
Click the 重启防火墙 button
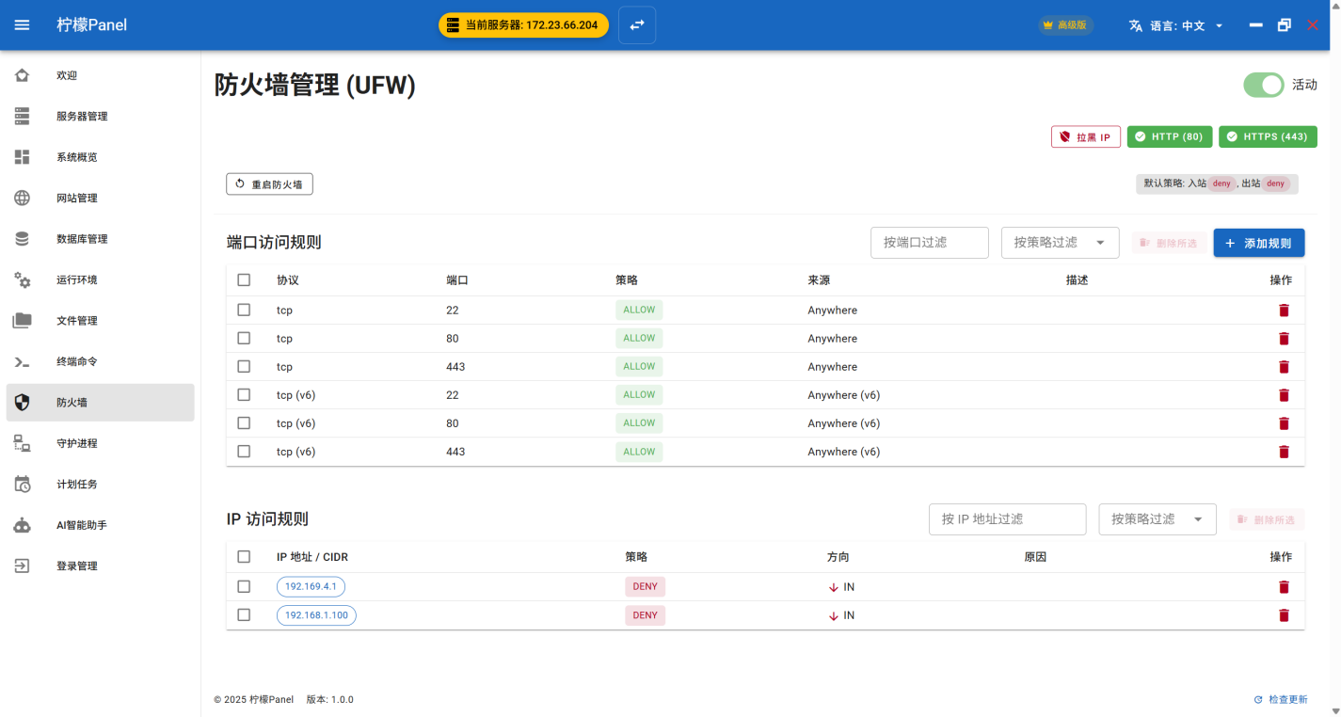[269, 184]
